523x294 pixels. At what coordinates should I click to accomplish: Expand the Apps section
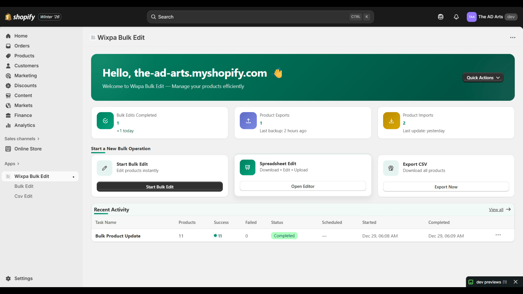(x=12, y=164)
